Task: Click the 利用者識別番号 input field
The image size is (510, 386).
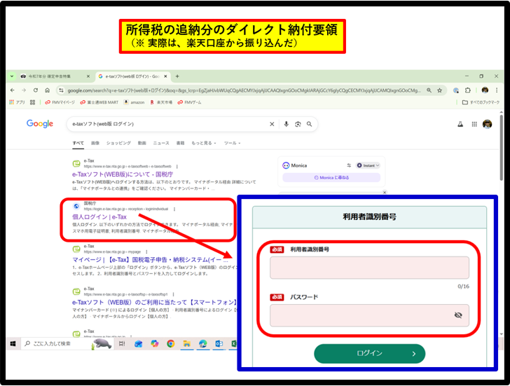Action: 369,268
